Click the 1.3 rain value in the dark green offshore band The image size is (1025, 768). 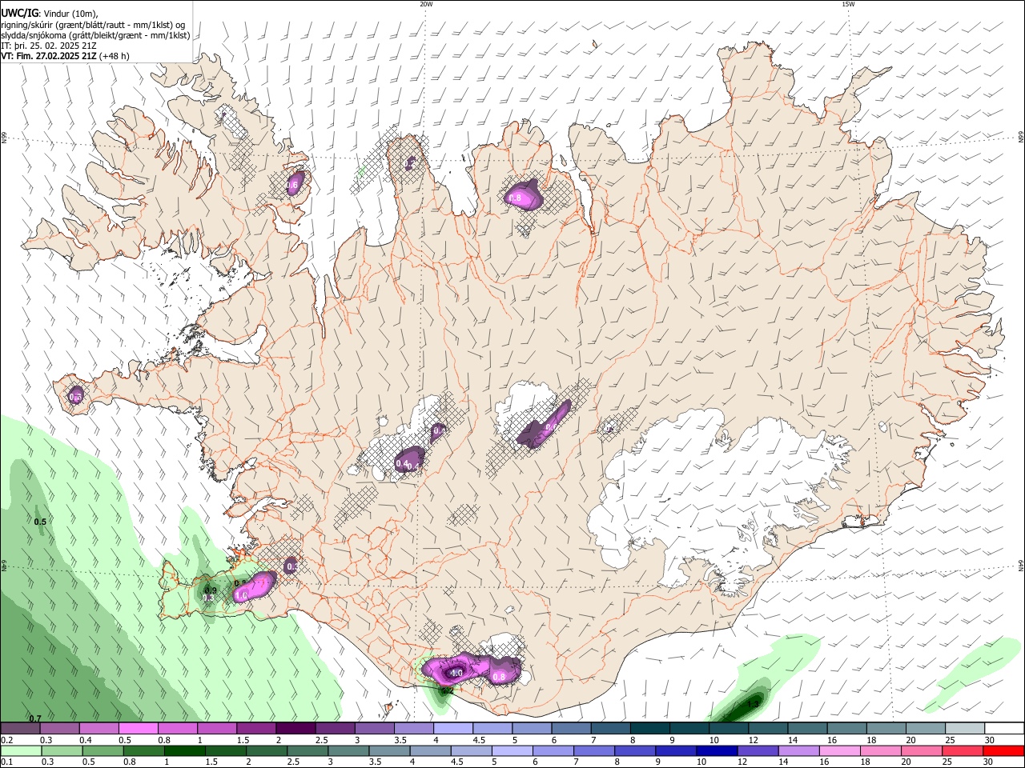753,704
